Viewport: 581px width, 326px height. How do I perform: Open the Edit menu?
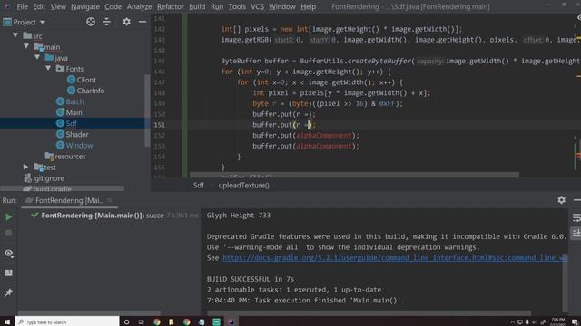[x=39, y=6]
